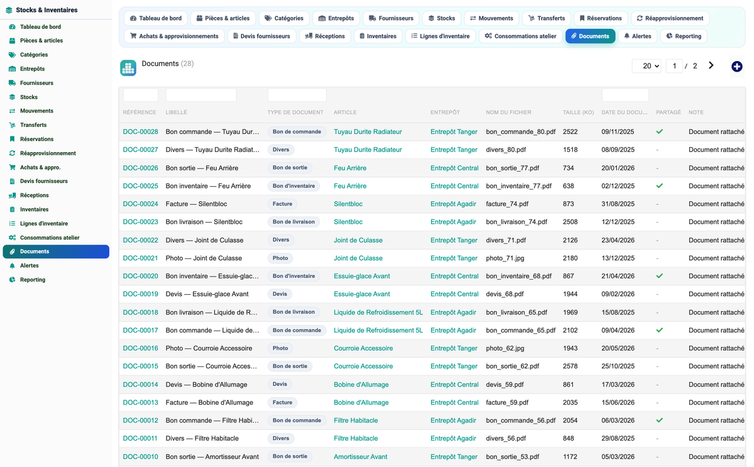This screenshot has width=754, height=467.
Task: Open Stocks in the sidebar
Action: coord(29,97)
